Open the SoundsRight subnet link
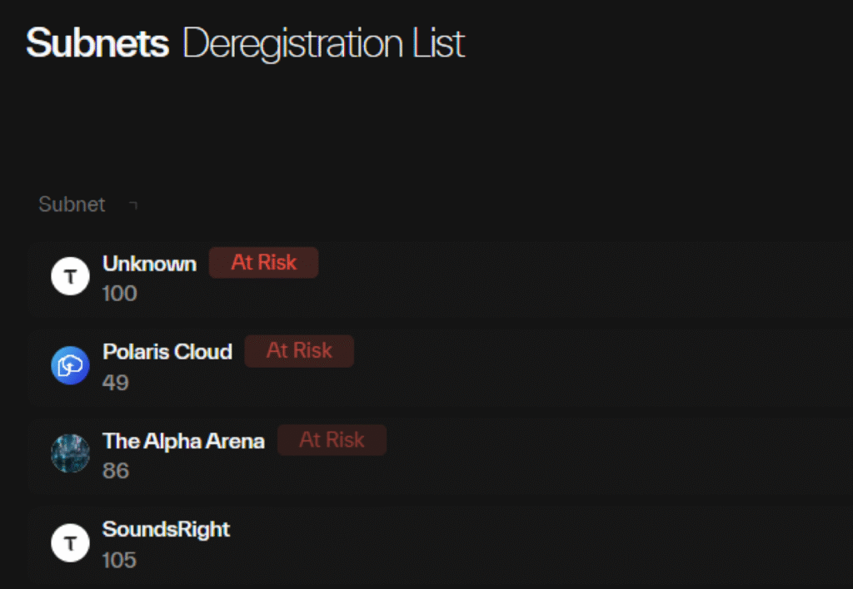 point(166,529)
